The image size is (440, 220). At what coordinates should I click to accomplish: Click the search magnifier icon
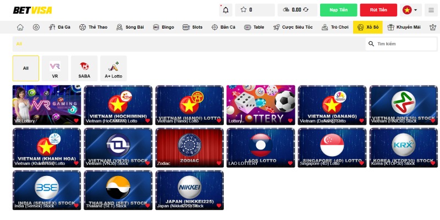[371, 44]
